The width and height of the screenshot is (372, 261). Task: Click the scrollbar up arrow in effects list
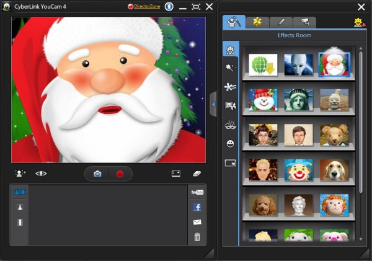[361, 48]
